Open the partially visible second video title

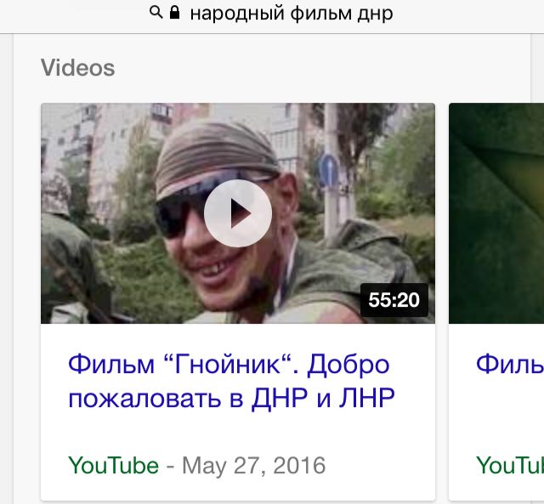point(510,365)
